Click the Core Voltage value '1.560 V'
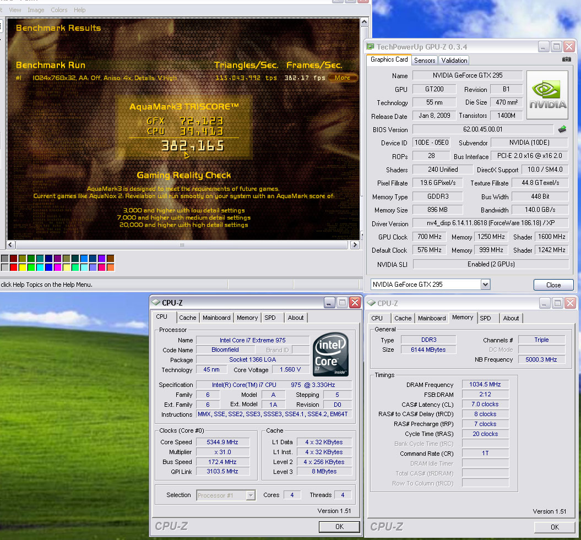 290,369
